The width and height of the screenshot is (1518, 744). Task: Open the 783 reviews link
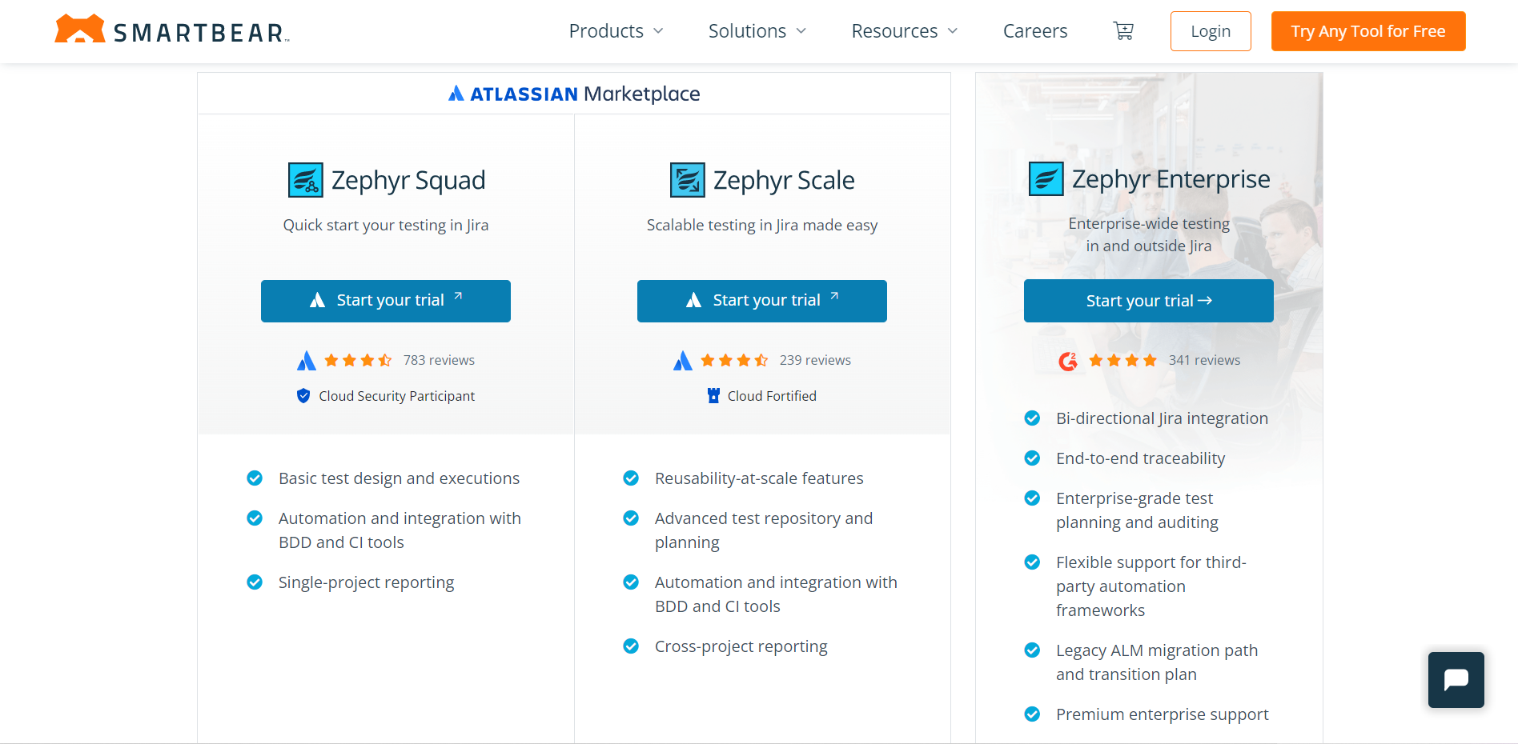click(439, 361)
